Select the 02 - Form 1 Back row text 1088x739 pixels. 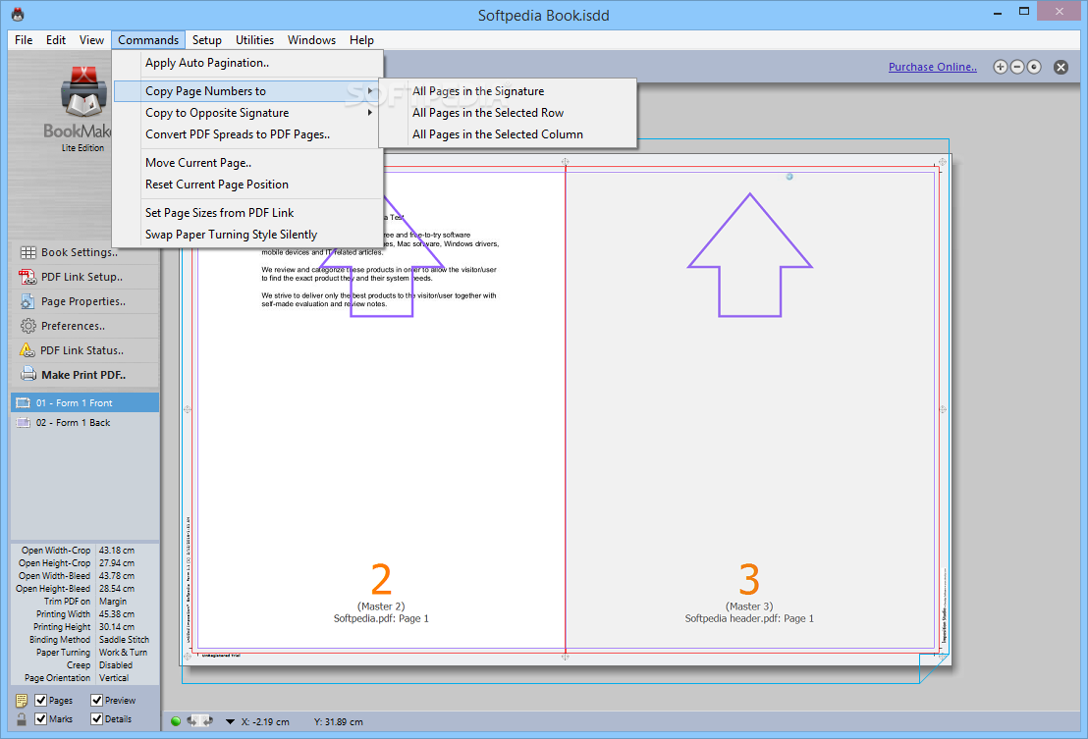(x=73, y=422)
